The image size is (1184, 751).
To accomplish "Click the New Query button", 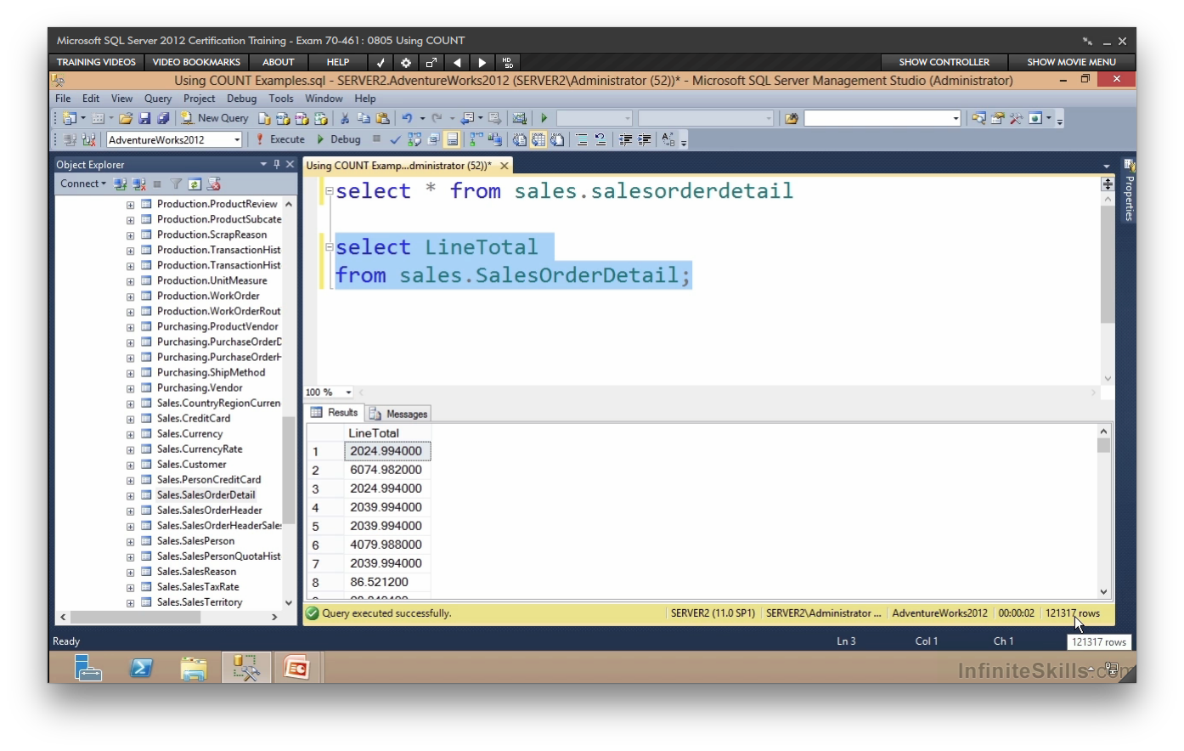I will 214,118.
